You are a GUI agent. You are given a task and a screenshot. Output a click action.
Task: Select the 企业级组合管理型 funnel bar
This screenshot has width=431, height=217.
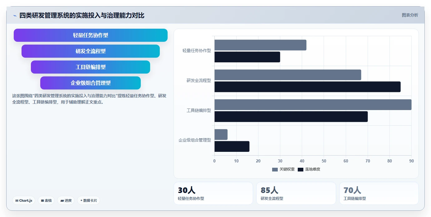91,83
